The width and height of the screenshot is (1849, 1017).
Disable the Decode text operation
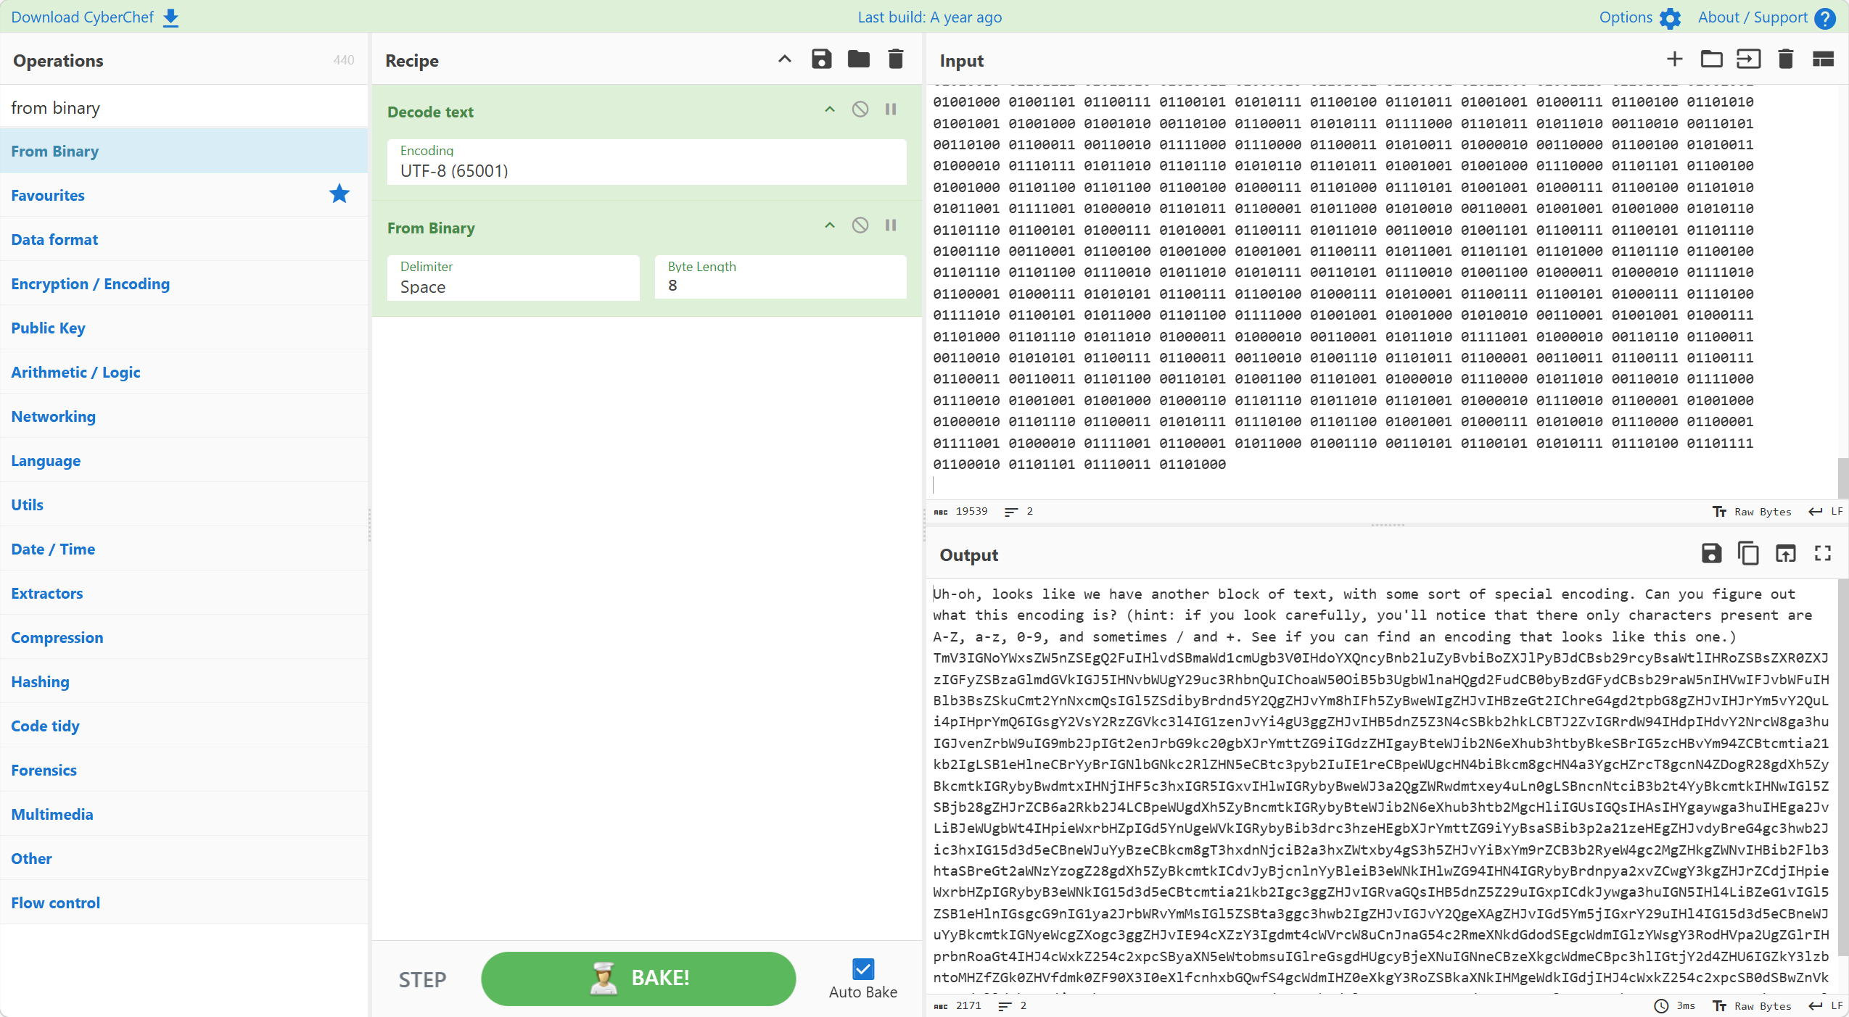click(x=860, y=109)
